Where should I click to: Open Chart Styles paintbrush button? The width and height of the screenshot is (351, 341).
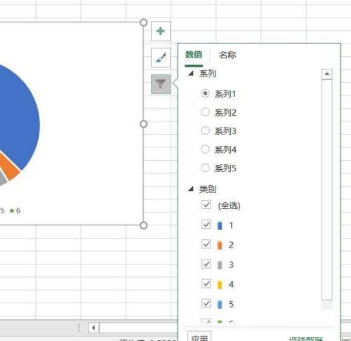[161, 58]
